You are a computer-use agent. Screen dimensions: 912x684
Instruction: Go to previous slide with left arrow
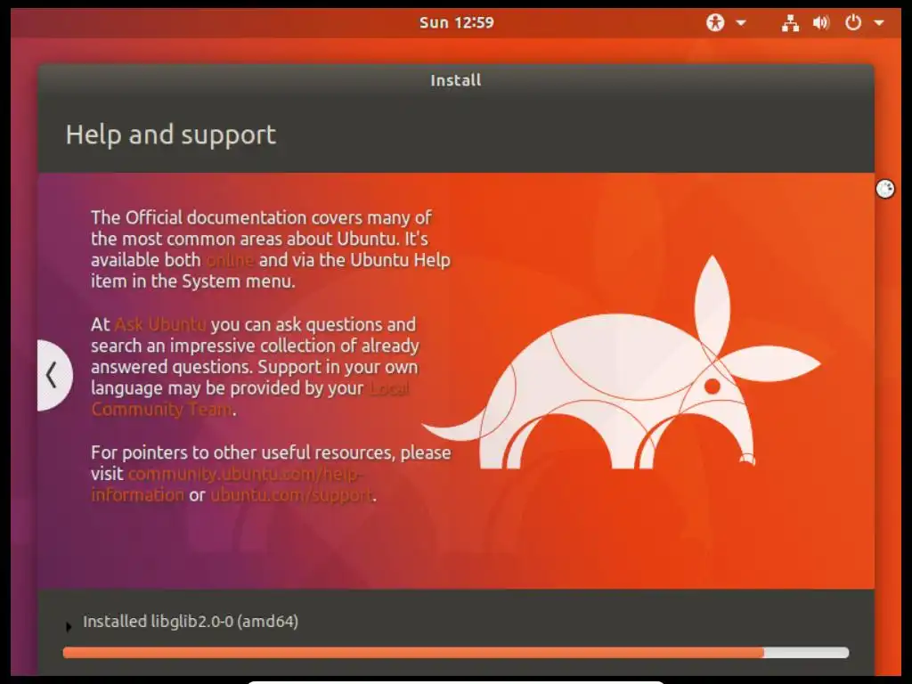tap(53, 375)
